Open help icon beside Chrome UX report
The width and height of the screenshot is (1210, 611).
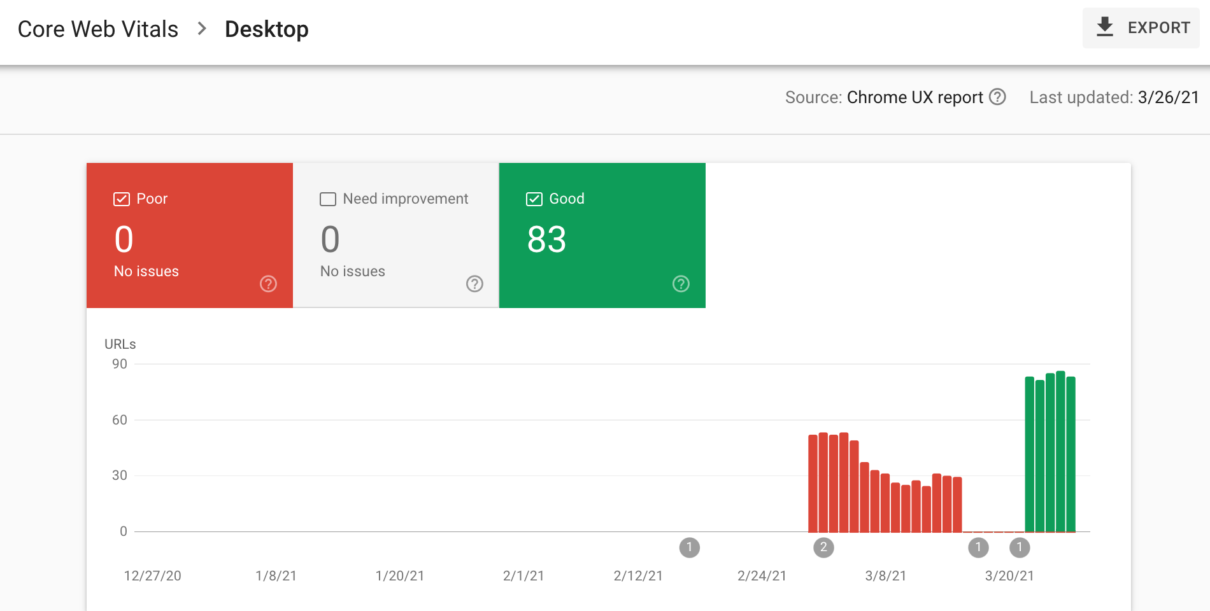[x=997, y=97]
